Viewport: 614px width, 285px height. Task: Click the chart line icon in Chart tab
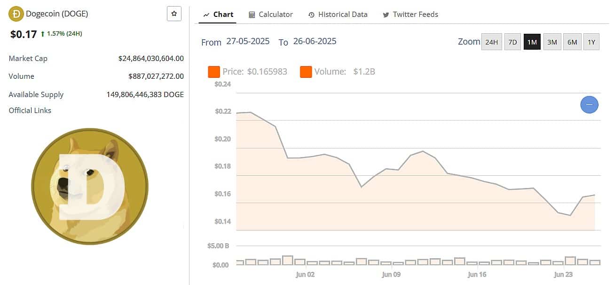[x=206, y=15]
